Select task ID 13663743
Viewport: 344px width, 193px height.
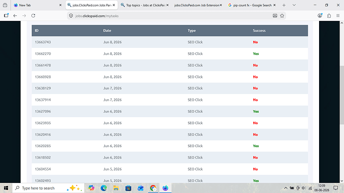coord(43,42)
